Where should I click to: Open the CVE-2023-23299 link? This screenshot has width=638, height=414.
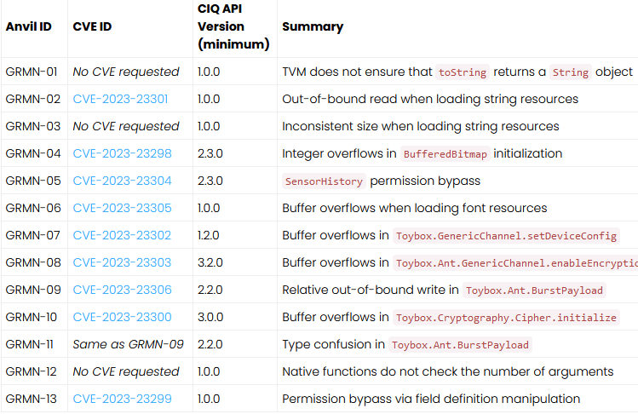click(x=122, y=399)
